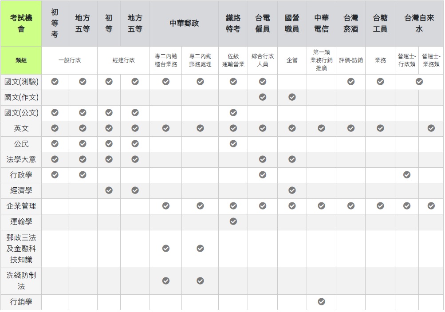The width and height of the screenshot is (445, 312).
Task: Select the 行銷學 row label
Action: [21, 302]
